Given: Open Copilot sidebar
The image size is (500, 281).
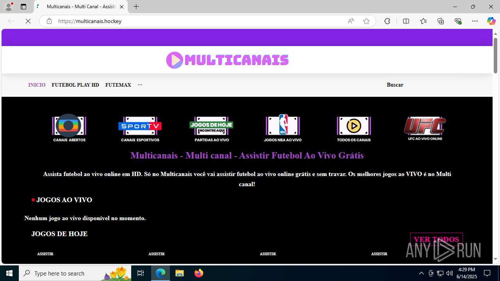Looking at the screenshot, I should pos(491,21).
